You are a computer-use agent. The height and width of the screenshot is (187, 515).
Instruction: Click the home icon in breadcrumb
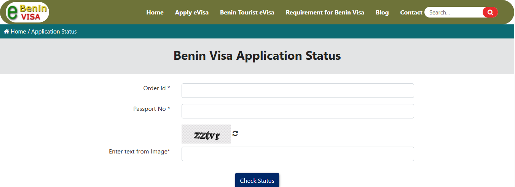(x=6, y=32)
